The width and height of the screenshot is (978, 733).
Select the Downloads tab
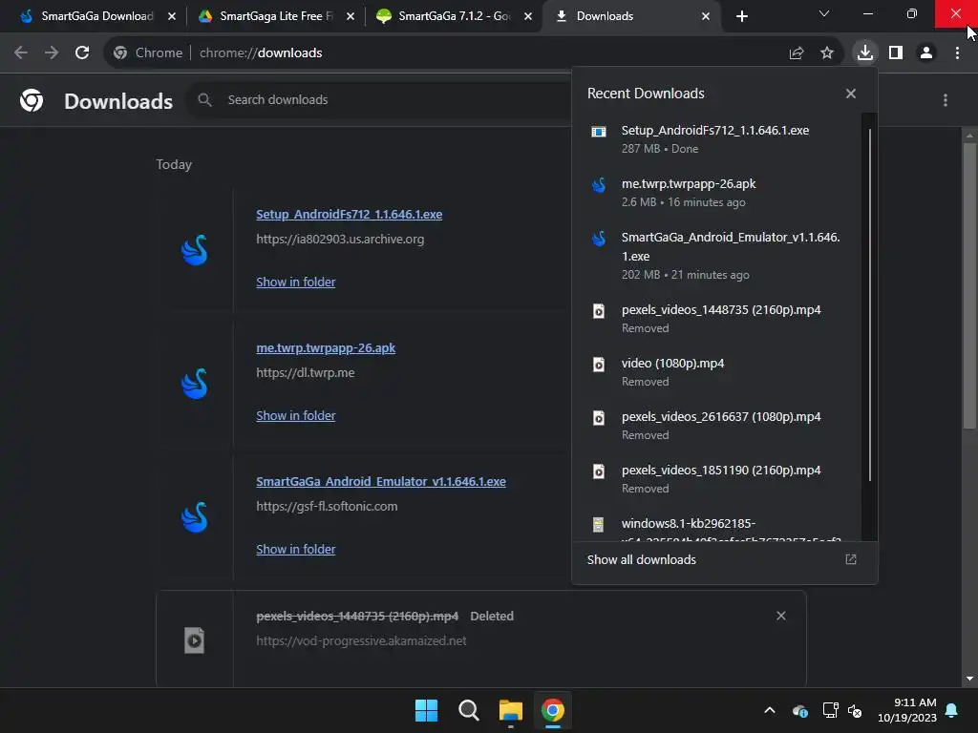coord(630,16)
